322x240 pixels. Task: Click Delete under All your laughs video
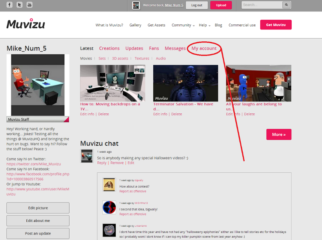click(x=249, y=114)
